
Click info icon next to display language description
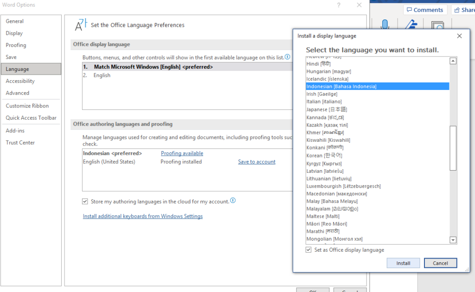[x=288, y=57]
